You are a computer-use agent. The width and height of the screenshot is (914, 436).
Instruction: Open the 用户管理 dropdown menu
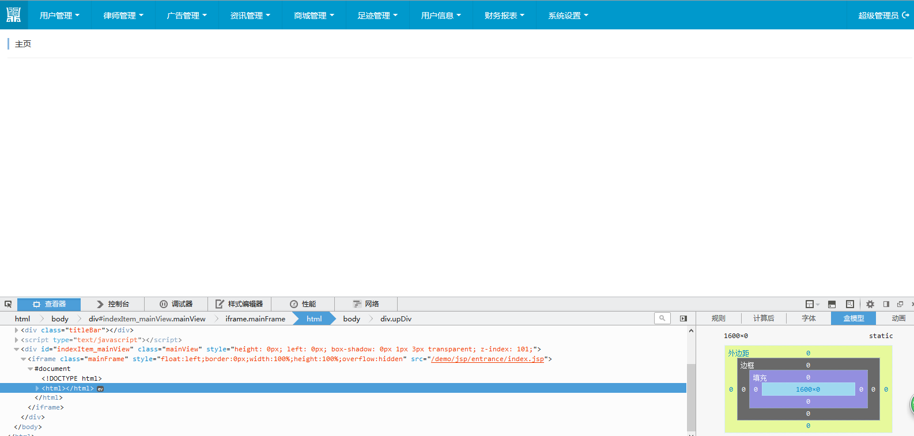point(59,16)
